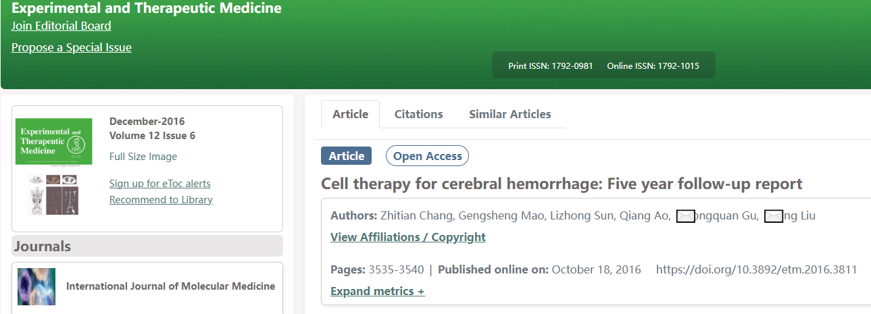Viewport: 871px width, 314px height.
Task: Click the Join Editorial Board link
Action: point(61,26)
